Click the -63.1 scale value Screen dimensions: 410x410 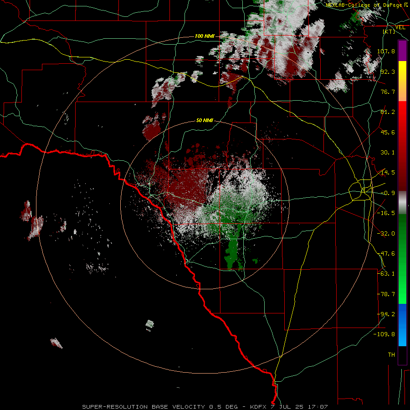click(386, 274)
